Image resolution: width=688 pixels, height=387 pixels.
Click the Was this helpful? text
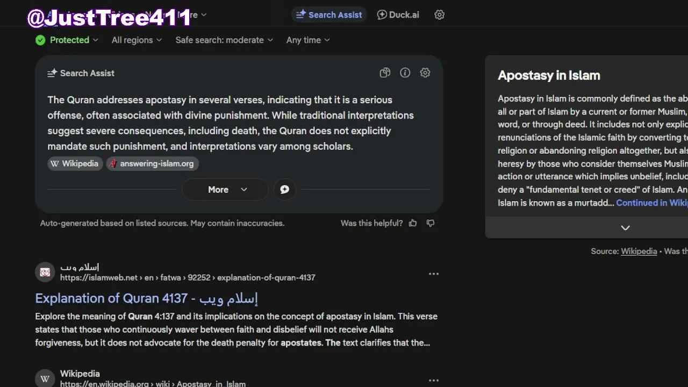tap(371, 223)
